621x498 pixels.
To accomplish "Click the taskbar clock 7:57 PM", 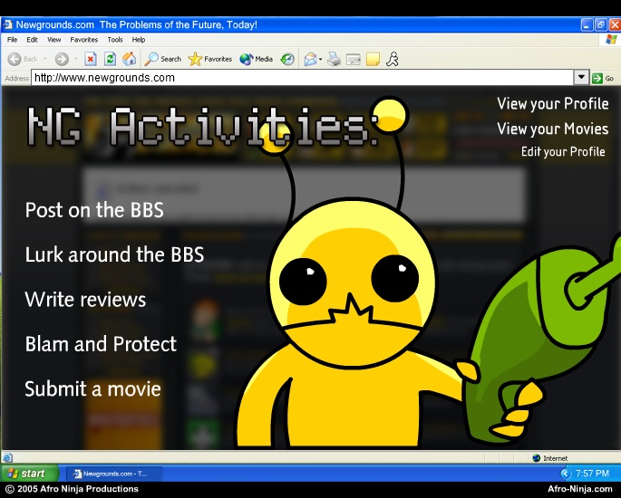I will (x=592, y=474).
